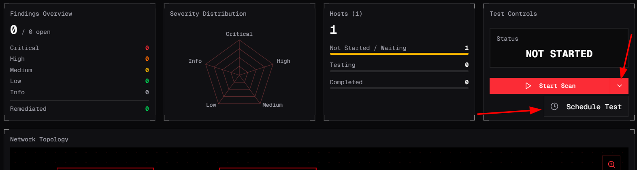
Task: Select the Medium label on the radar chart
Action: (x=273, y=105)
